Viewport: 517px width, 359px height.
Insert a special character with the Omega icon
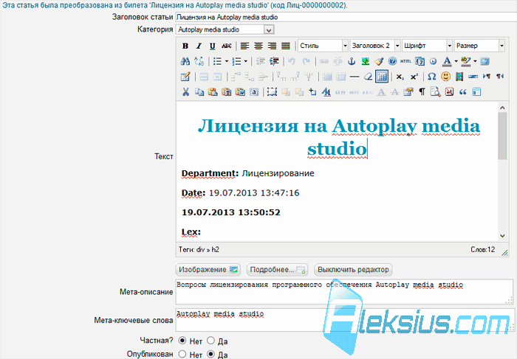(431, 77)
